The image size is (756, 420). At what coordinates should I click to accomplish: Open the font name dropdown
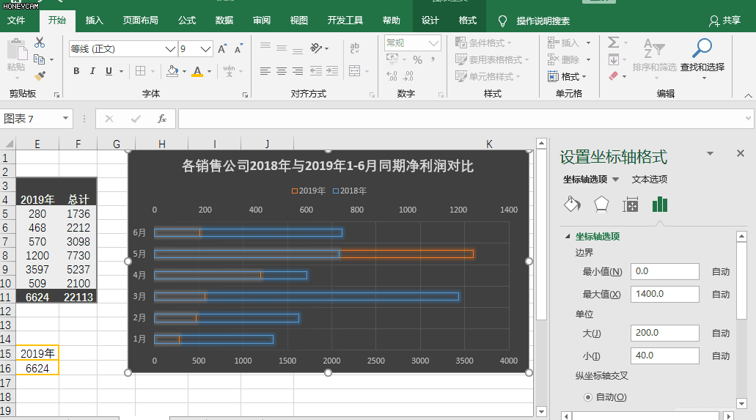170,48
